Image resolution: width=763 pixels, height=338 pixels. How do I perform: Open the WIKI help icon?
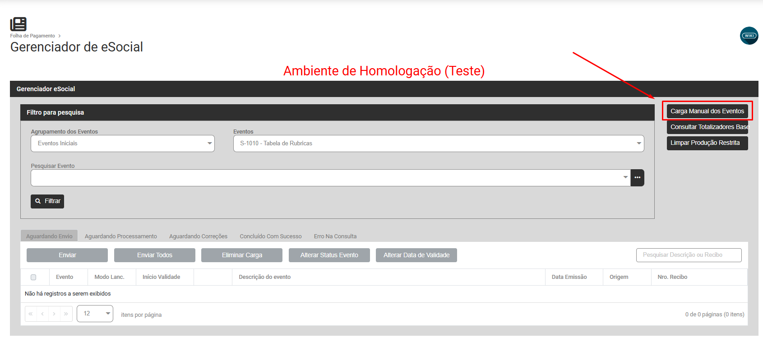(x=749, y=36)
